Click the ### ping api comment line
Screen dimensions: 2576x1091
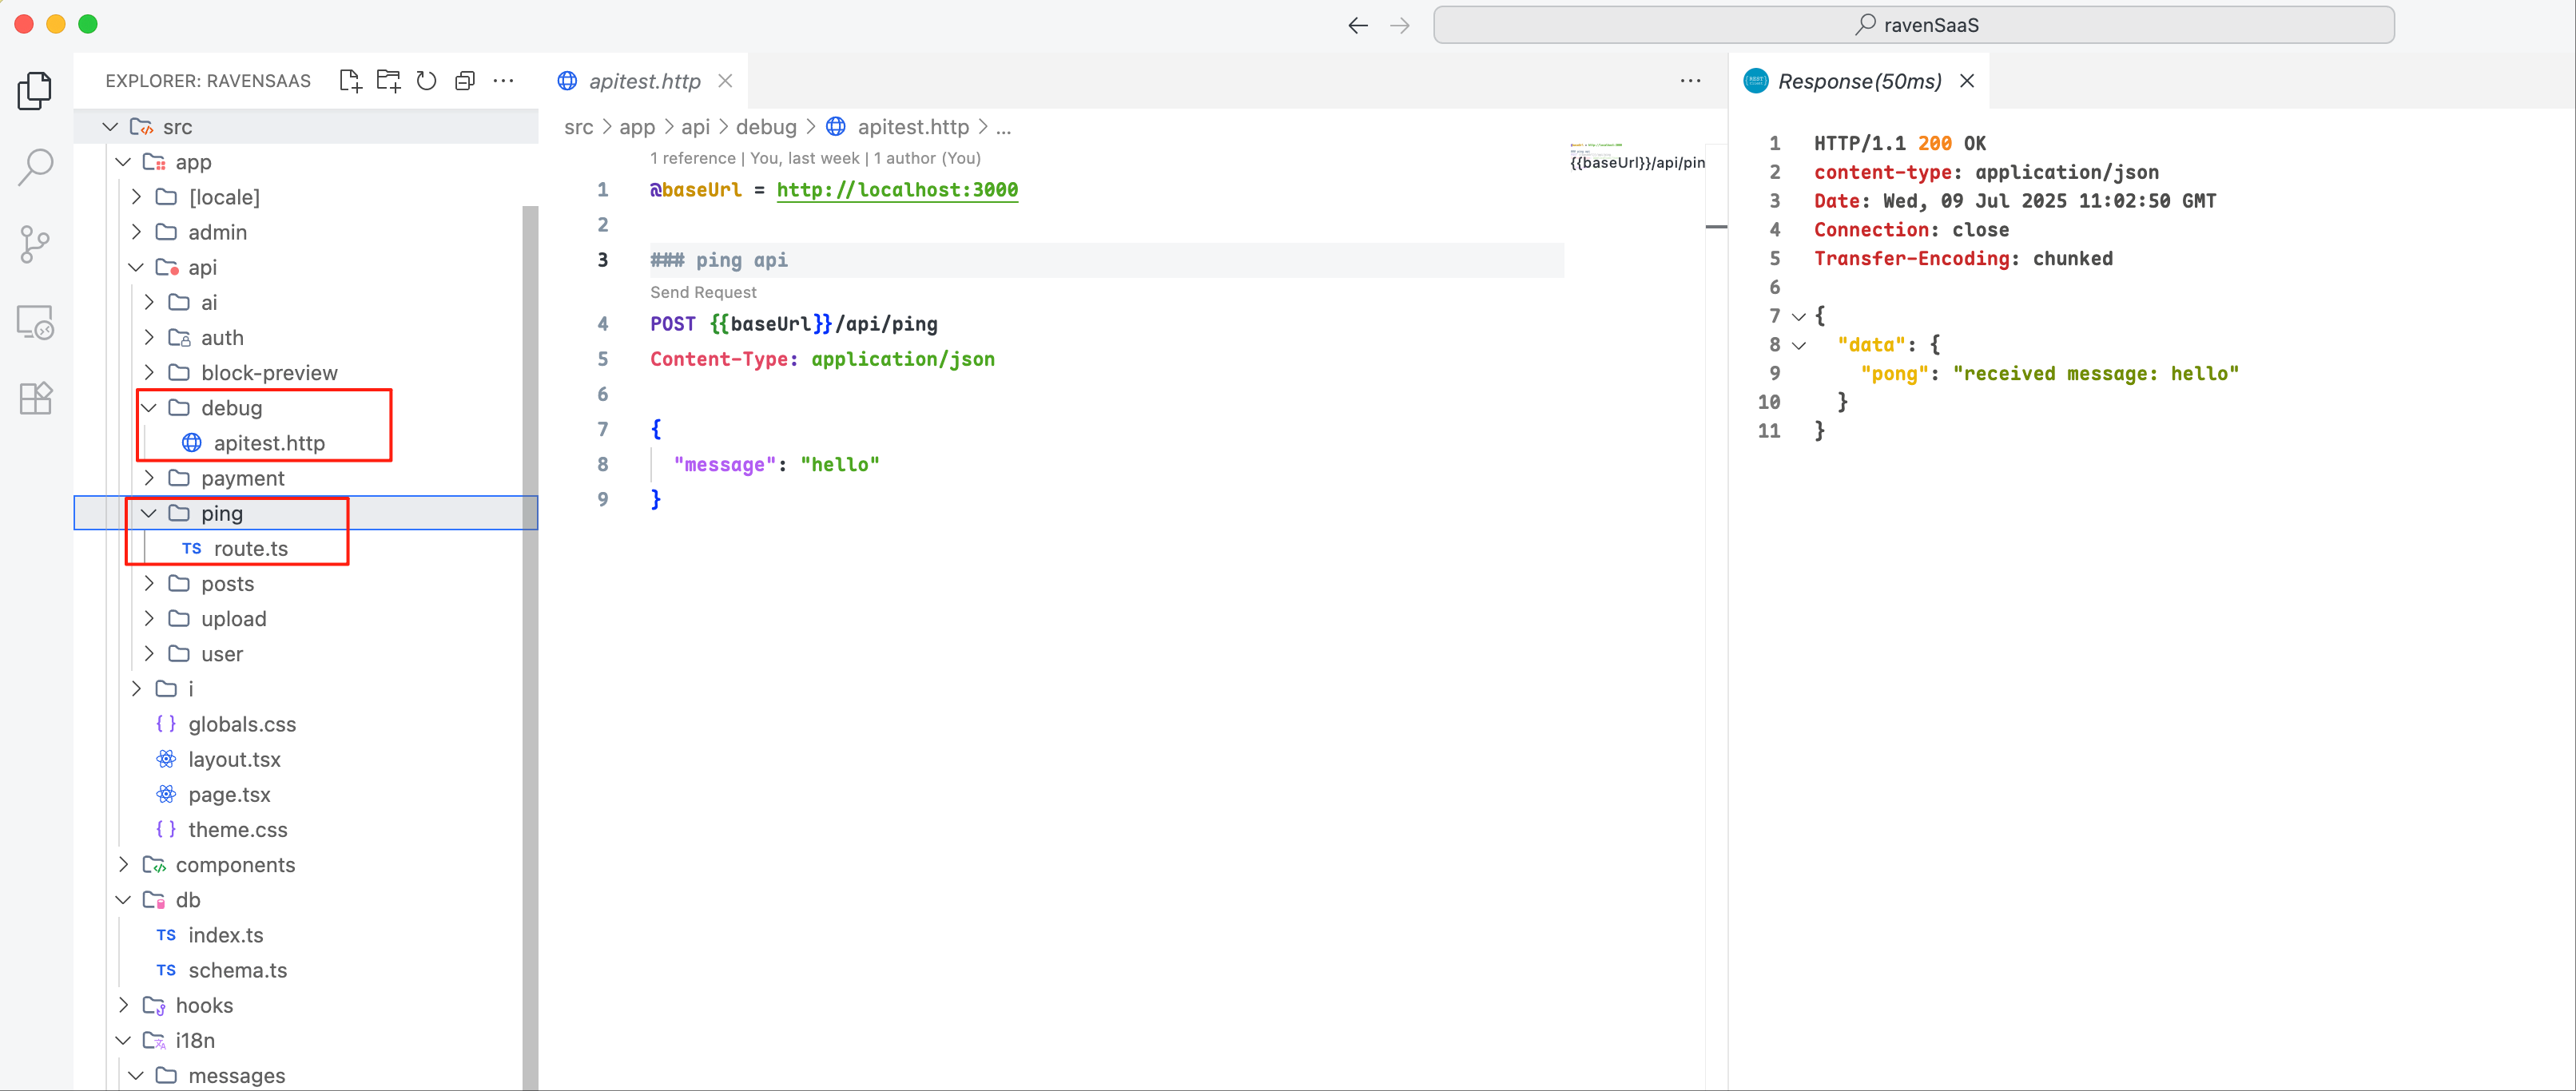tap(719, 260)
